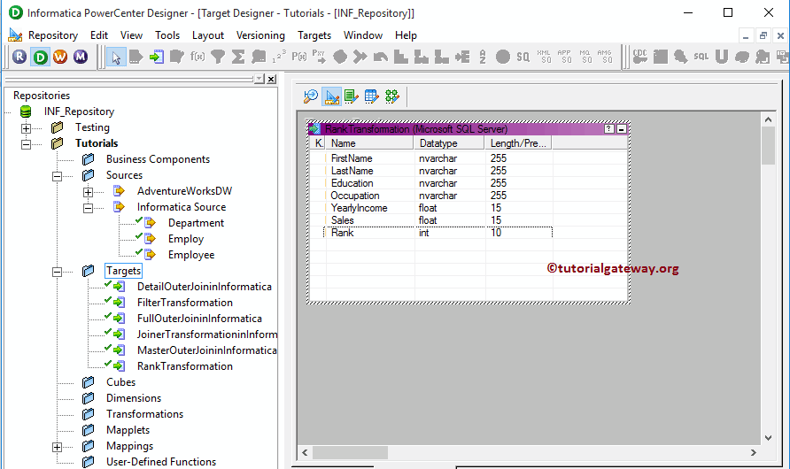
Task: Open the Help menu
Action: click(407, 35)
